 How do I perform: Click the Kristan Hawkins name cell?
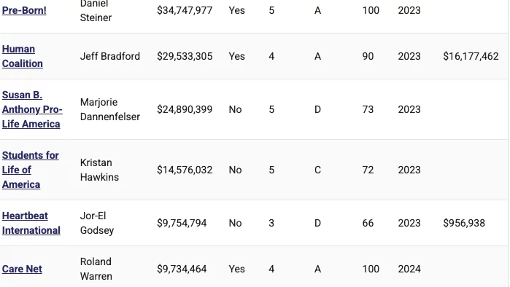click(x=99, y=170)
